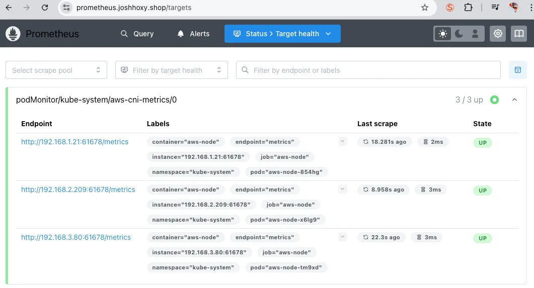Click green health ring next to 3 / 3 up
Image resolution: width=534 pixels, height=288 pixels.
tap(495, 100)
